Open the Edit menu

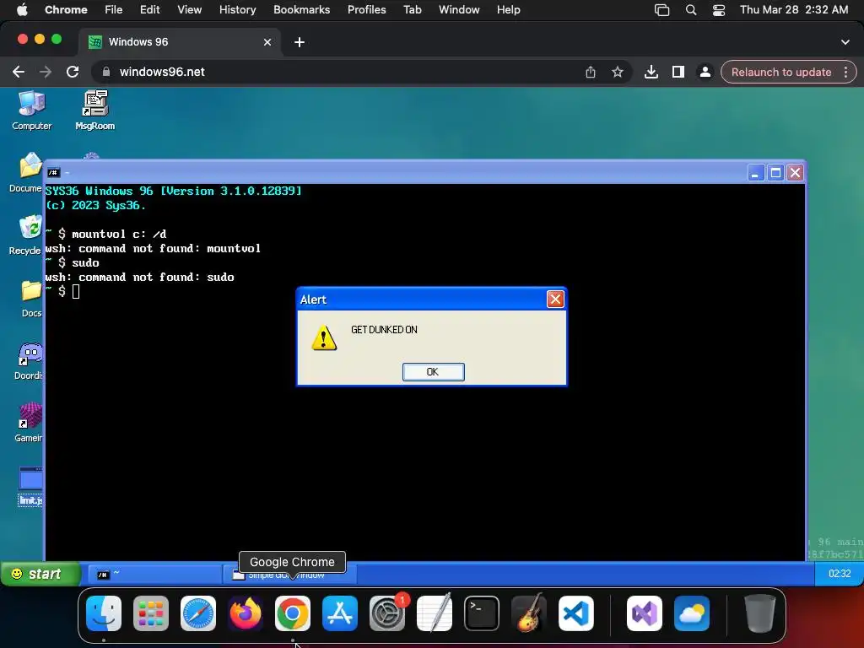[x=149, y=9]
